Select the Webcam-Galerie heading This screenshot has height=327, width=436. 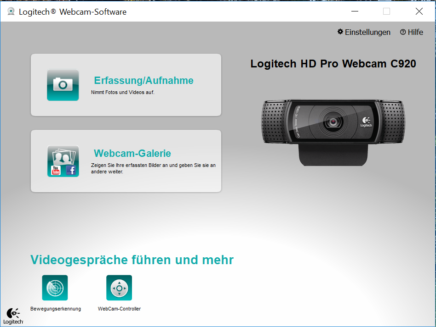click(132, 153)
